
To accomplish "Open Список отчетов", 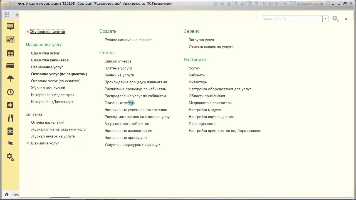I will pyautogui.click(x=118, y=61).
